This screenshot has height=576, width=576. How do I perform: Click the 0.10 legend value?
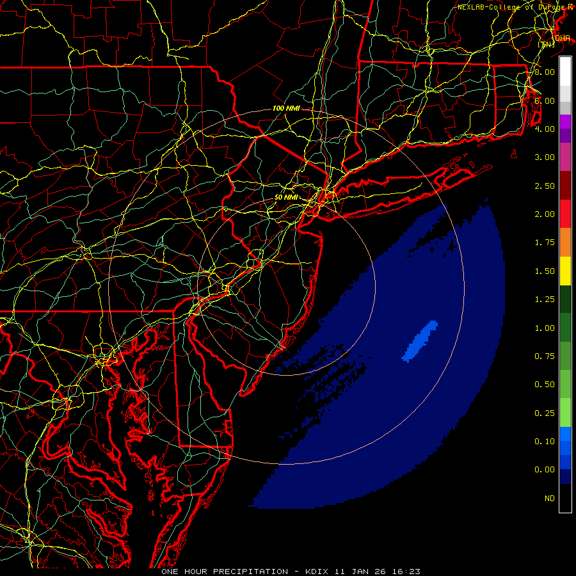coord(545,442)
